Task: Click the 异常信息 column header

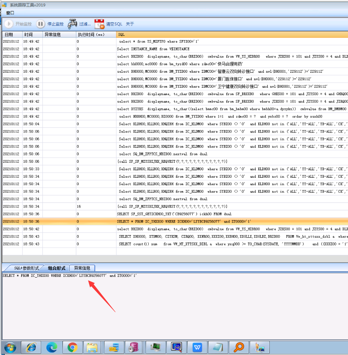Action: click(59, 35)
